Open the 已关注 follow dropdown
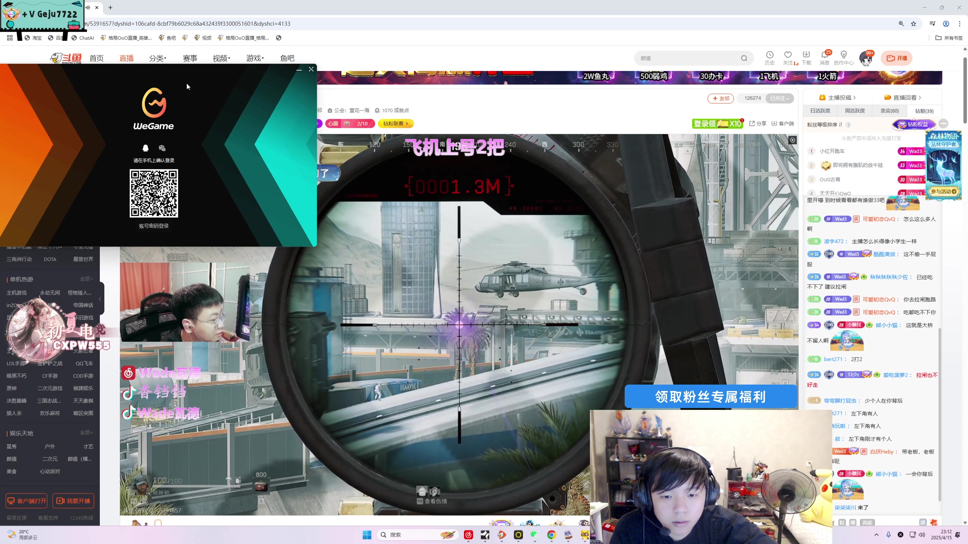 coord(780,98)
